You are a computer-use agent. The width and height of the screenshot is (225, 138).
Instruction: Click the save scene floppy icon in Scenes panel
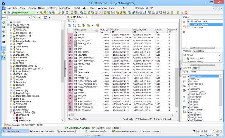pos(184,22)
